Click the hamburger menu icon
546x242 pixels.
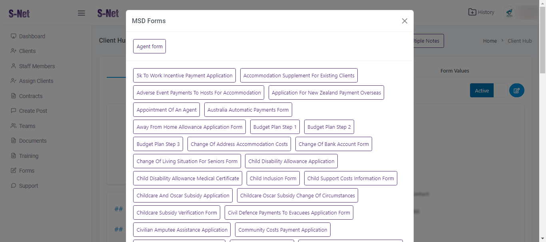(82, 13)
